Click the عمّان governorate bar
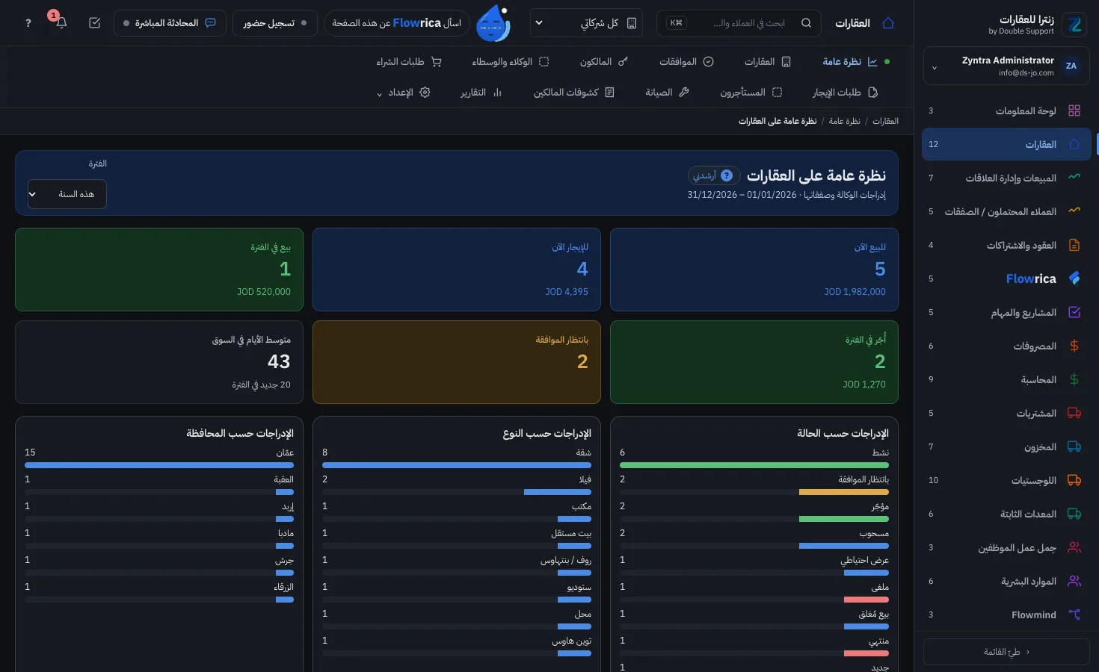The height and width of the screenshot is (672, 1099). pos(159,465)
